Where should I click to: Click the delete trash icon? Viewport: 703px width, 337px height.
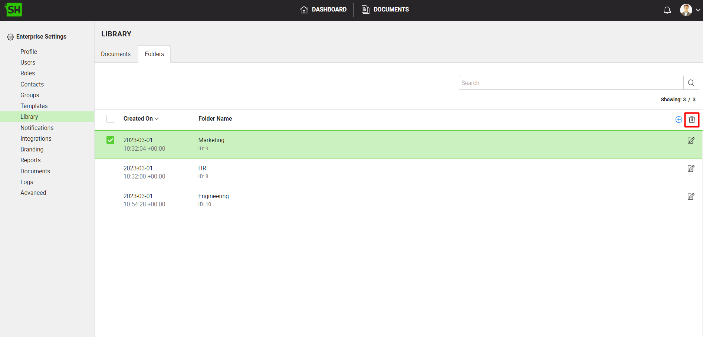click(691, 120)
